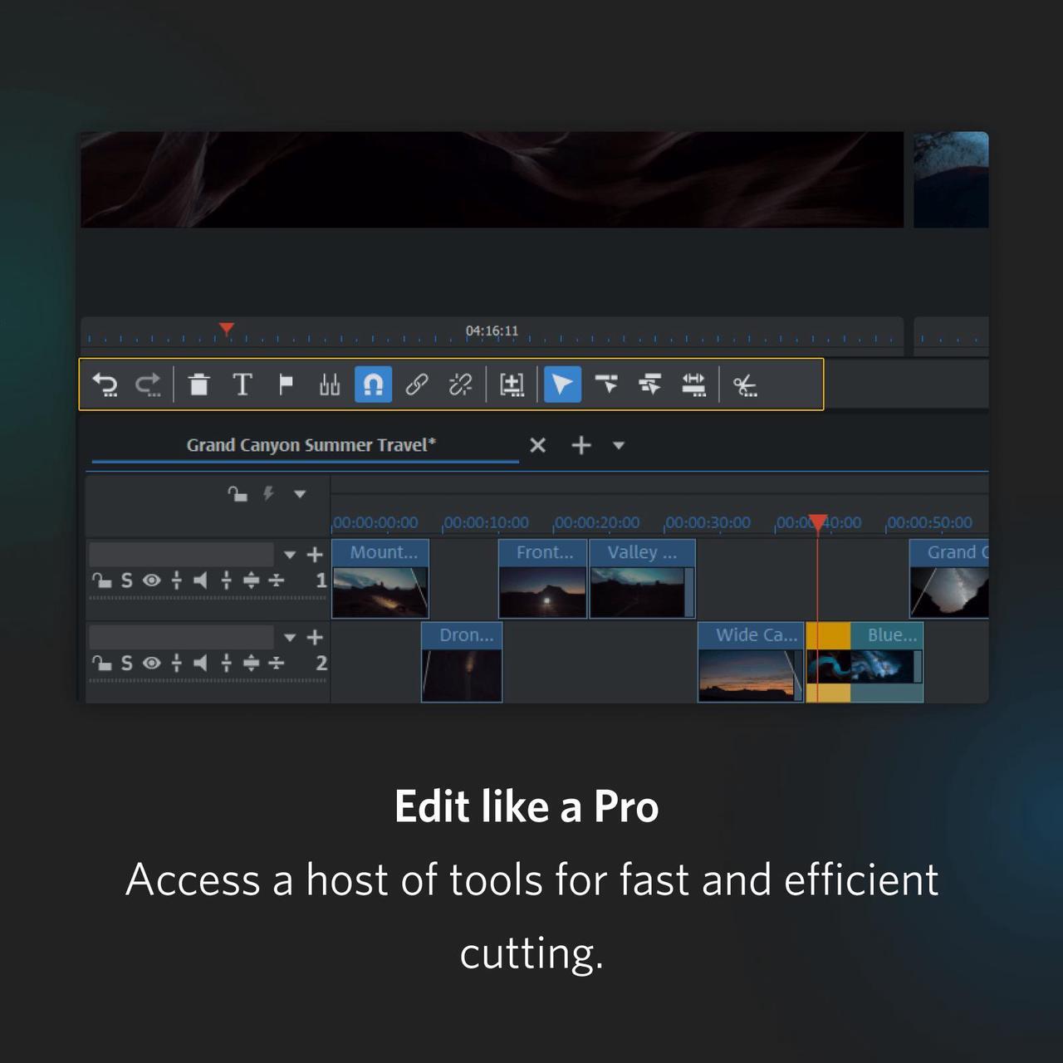Undo the last action in toolbar
Image resolution: width=1063 pixels, height=1063 pixels.
[105, 385]
